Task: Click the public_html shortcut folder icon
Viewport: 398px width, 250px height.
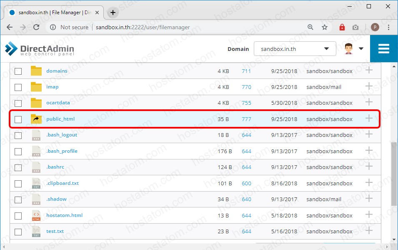Action: tap(36, 119)
